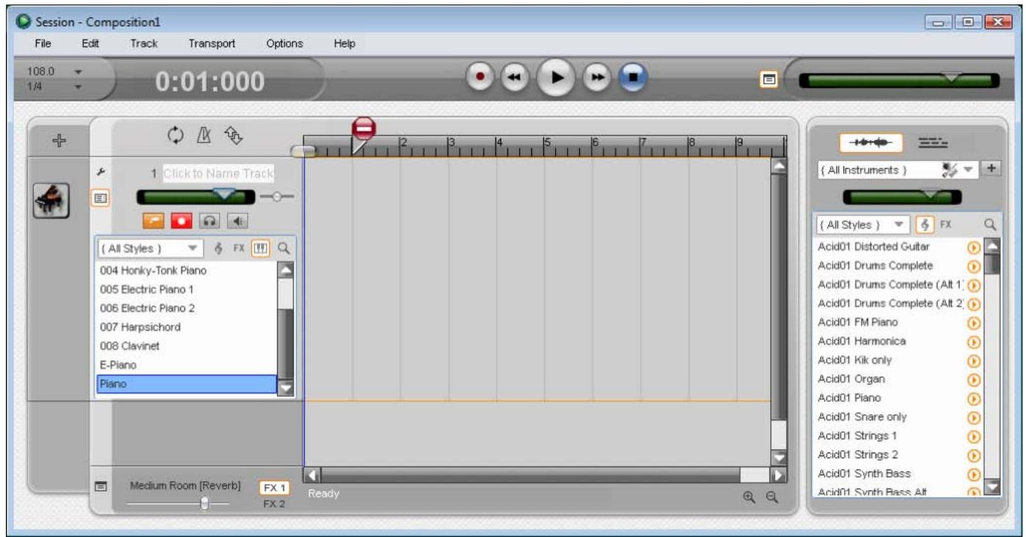Image resolution: width=1026 pixels, height=537 pixels.
Task: Preview Acid01 Distorted Guitar with its play icon
Action: [x=975, y=247]
